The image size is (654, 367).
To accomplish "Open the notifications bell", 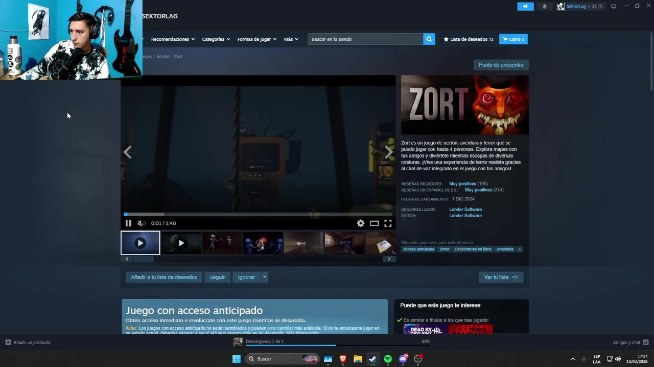I will 544,6.
